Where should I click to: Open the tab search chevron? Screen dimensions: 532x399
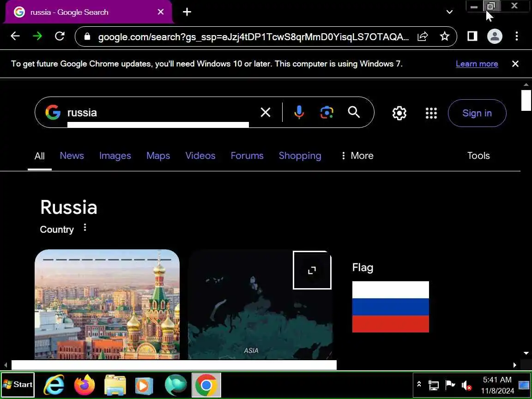click(x=449, y=12)
